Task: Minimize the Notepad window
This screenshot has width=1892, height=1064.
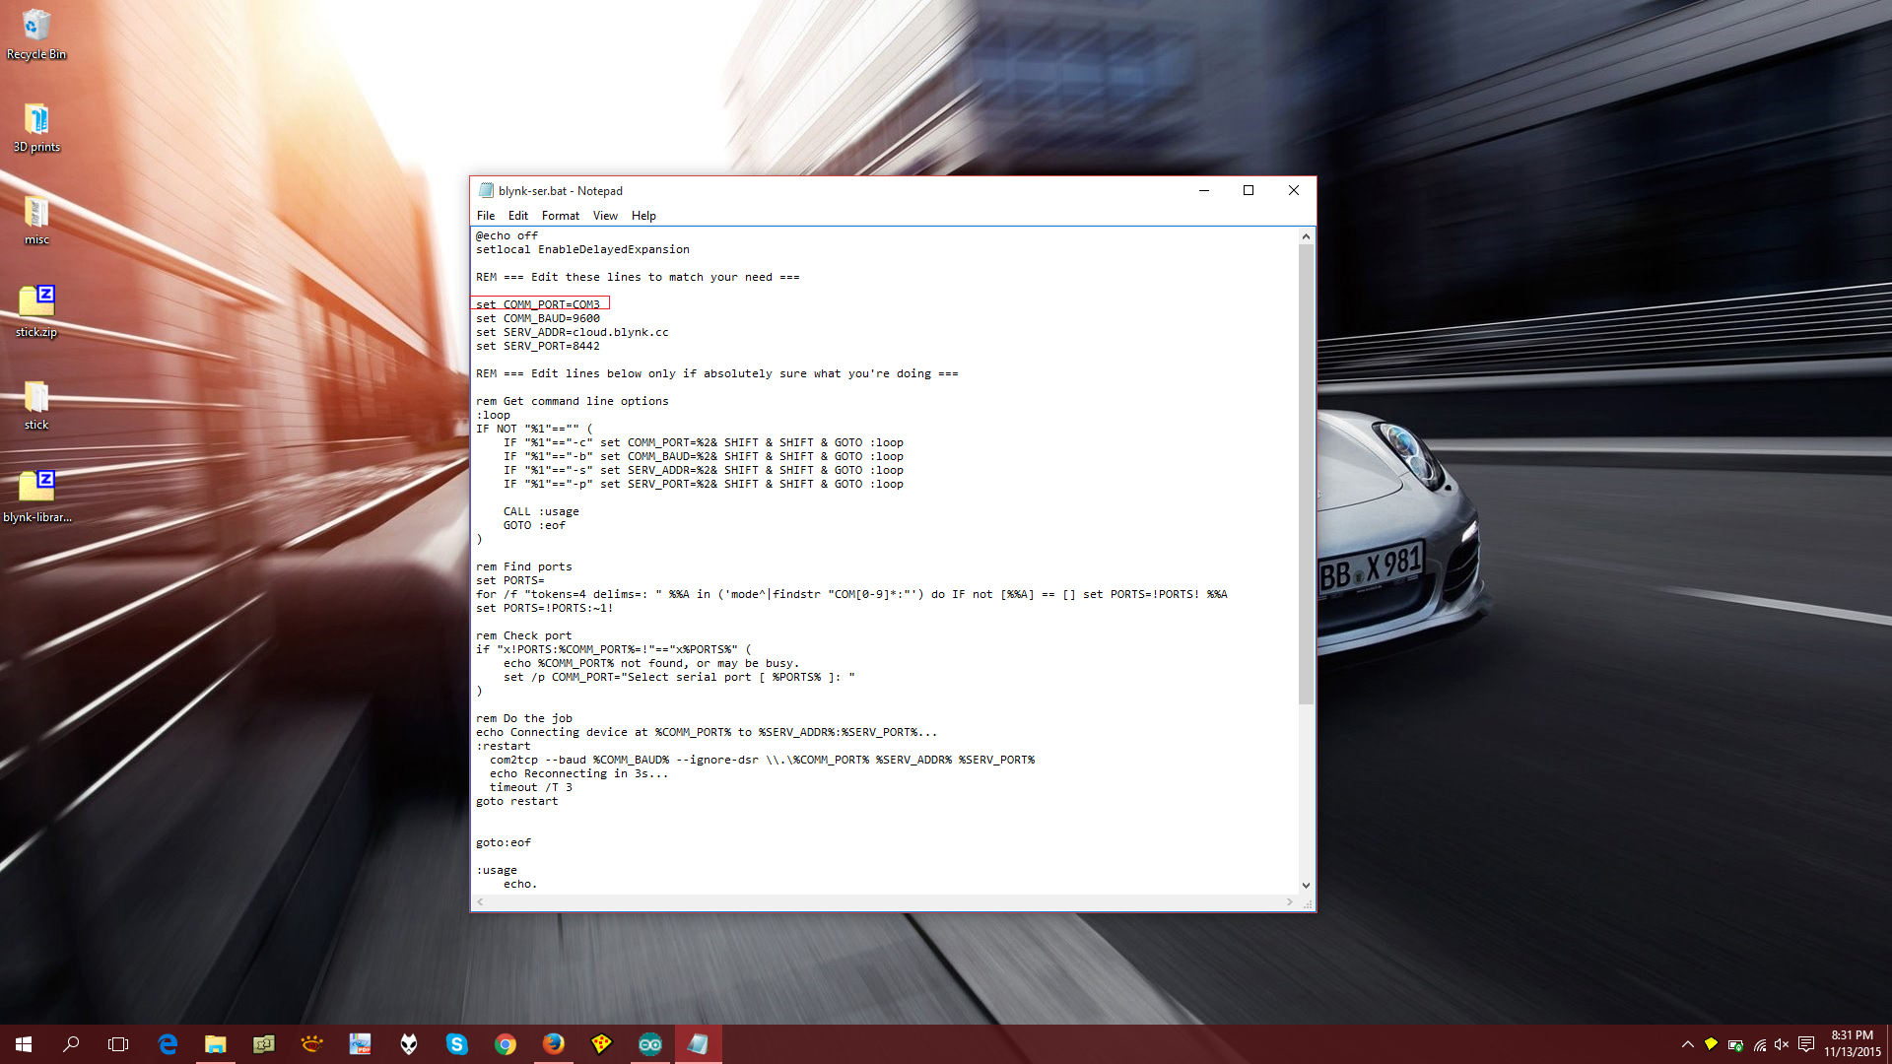Action: (1203, 190)
